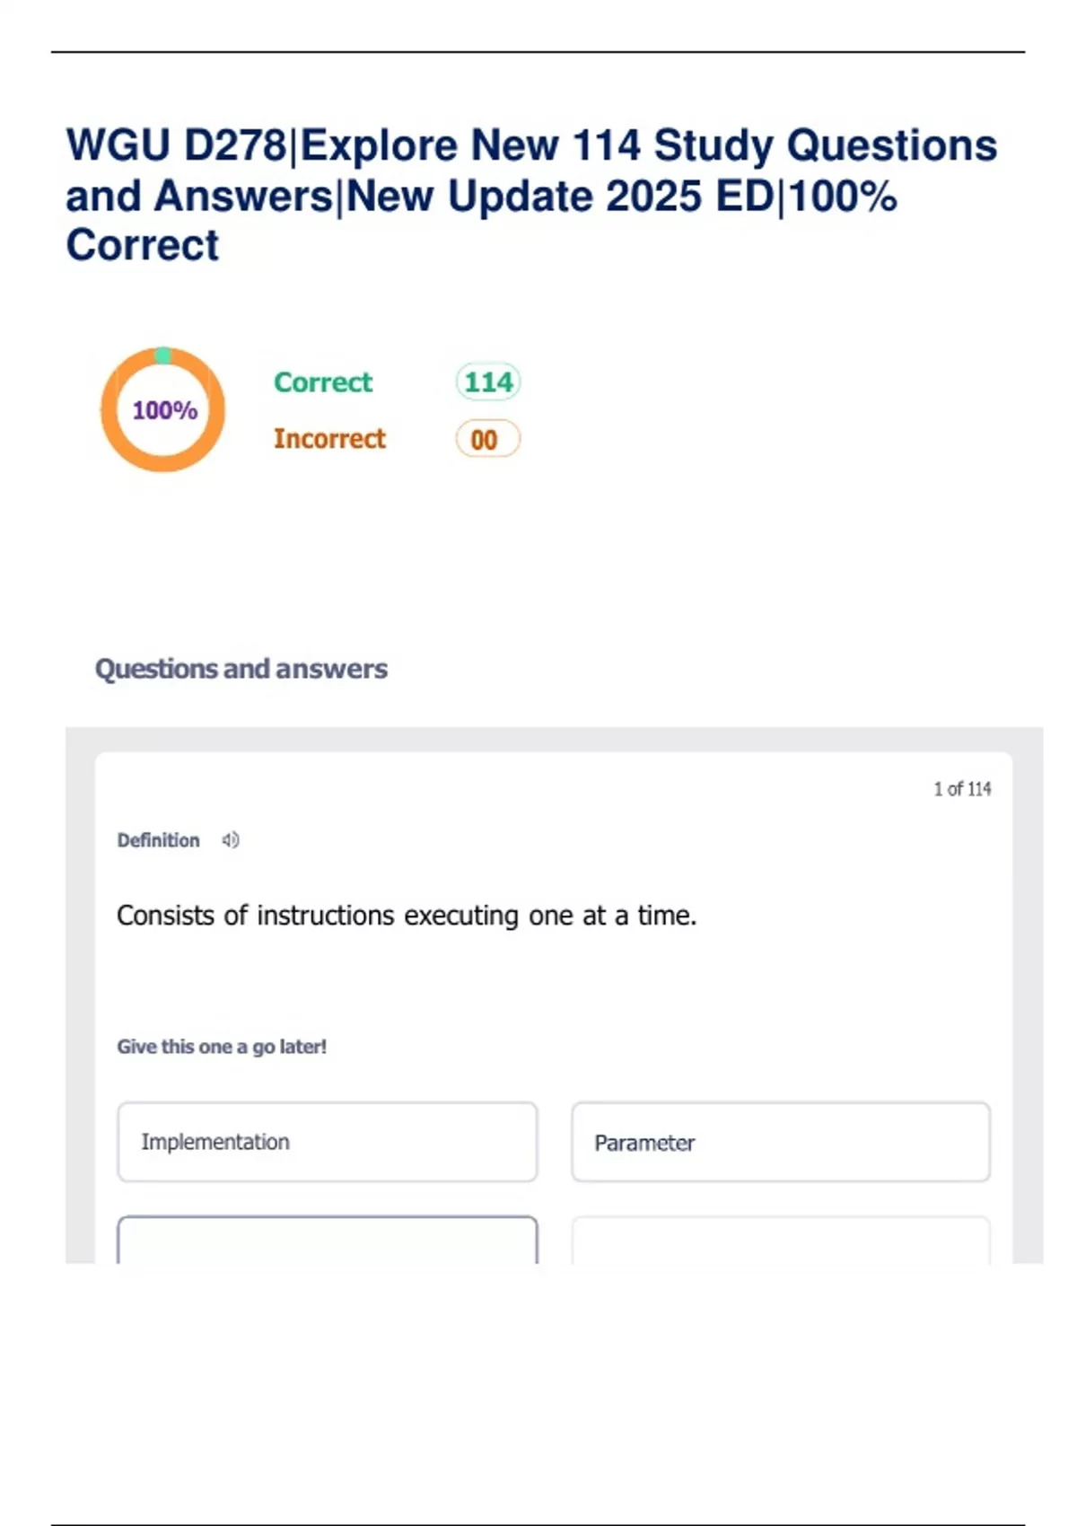The width and height of the screenshot is (1077, 1526).
Task: Click the 'Questions and answers' heading
Action: (241, 669)
